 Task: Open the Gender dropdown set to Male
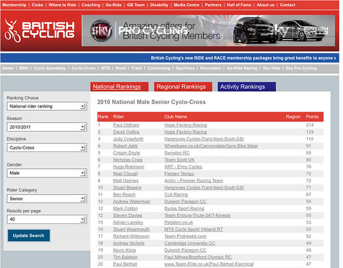pyautogui.click(x=47, y=173)
